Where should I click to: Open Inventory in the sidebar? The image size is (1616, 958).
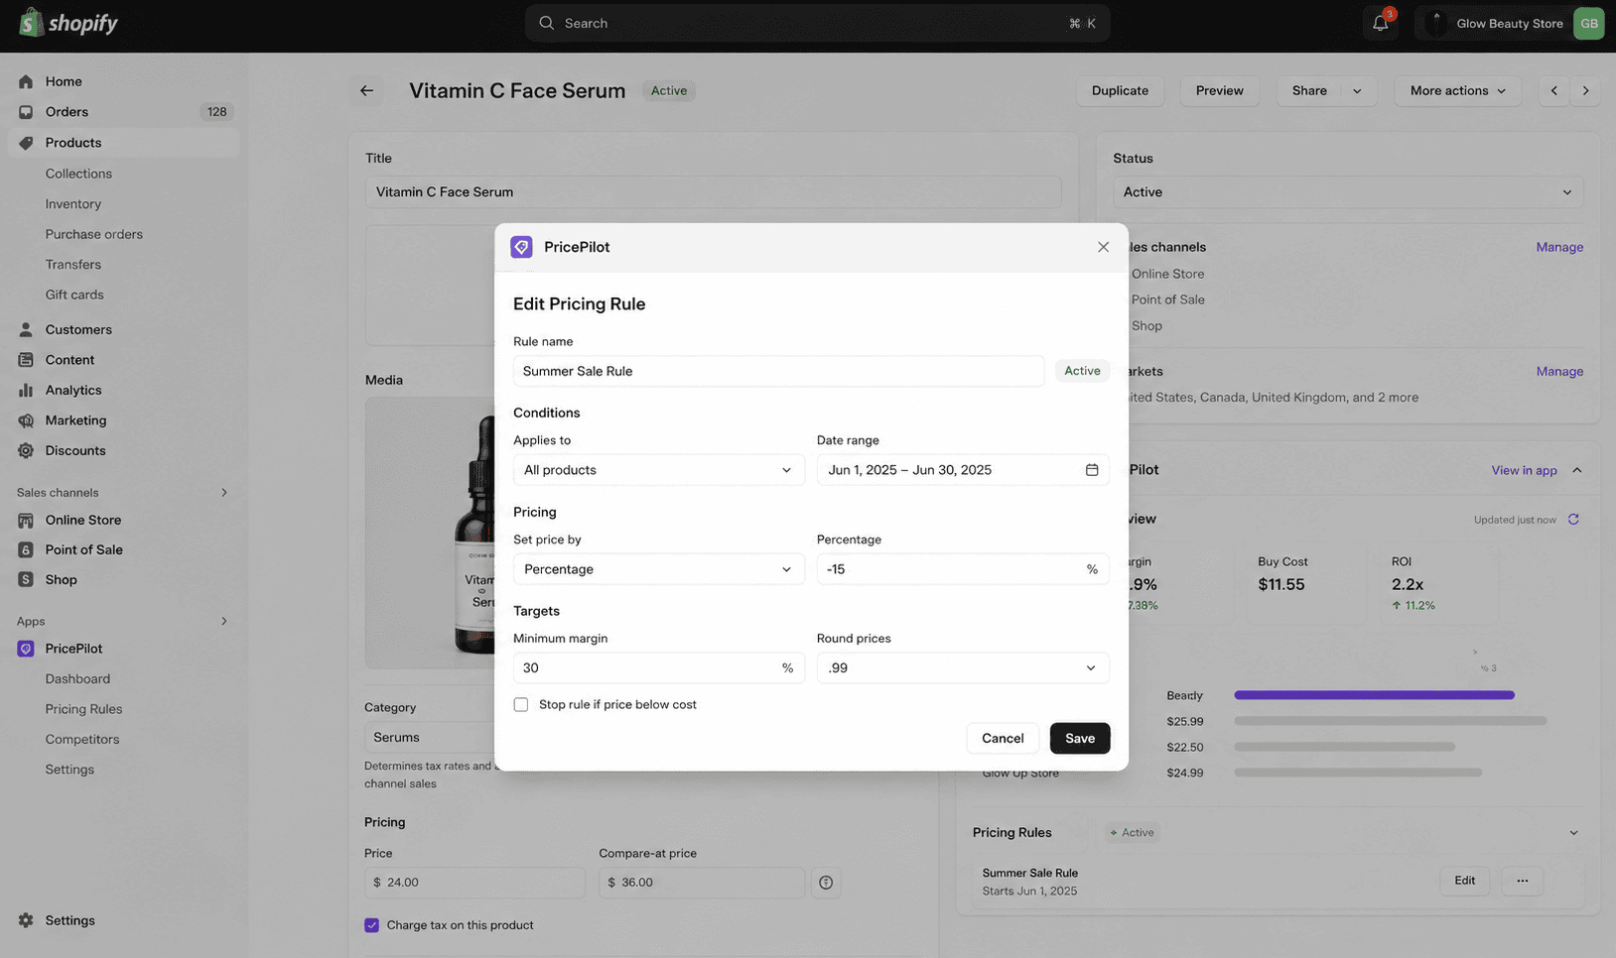coord(73,204)
